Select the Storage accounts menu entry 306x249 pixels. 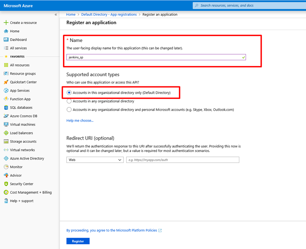click(23, 142)
